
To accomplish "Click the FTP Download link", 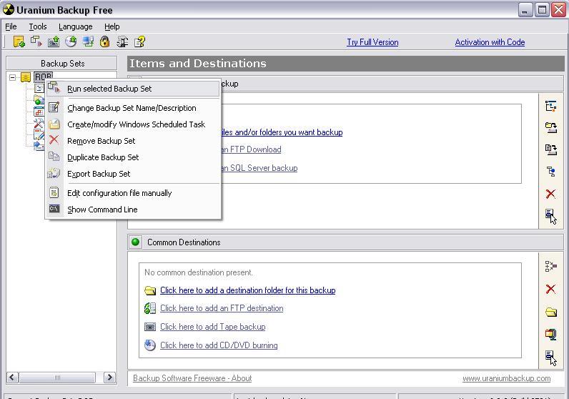I will point(251,149).
